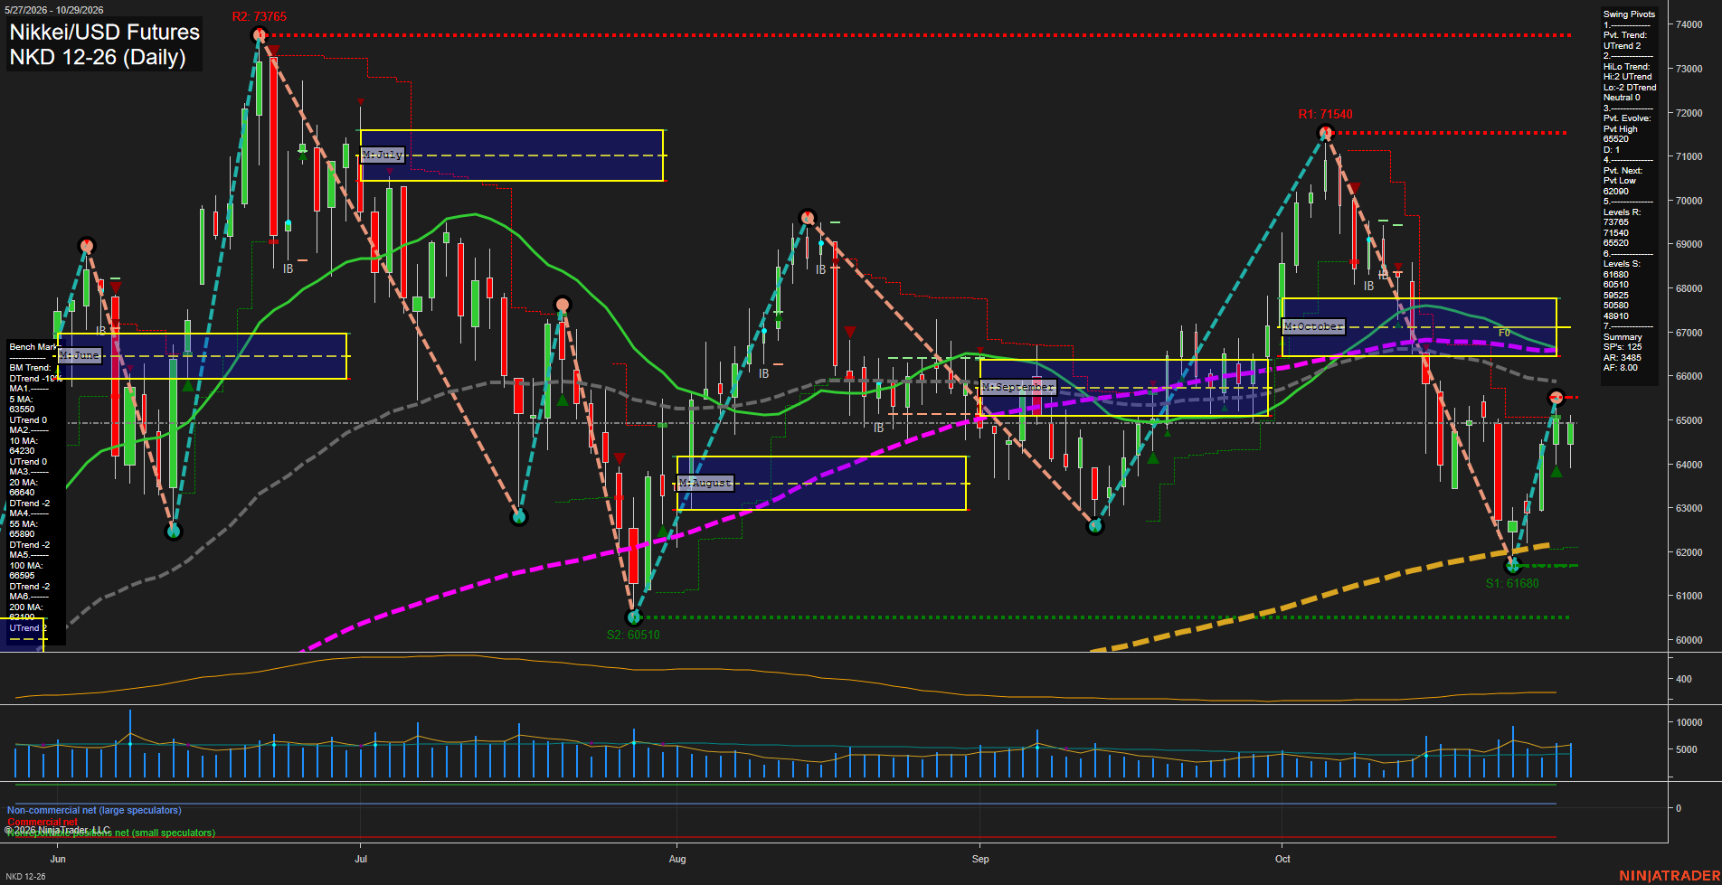This screenshot has width=1722, height=885.
Task: Click the "Levels S:" heading
Action: tap(1622, 264)
